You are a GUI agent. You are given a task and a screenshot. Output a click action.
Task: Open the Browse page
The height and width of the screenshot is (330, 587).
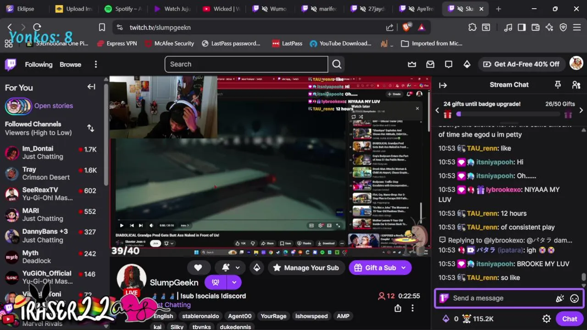click(70, 65)
